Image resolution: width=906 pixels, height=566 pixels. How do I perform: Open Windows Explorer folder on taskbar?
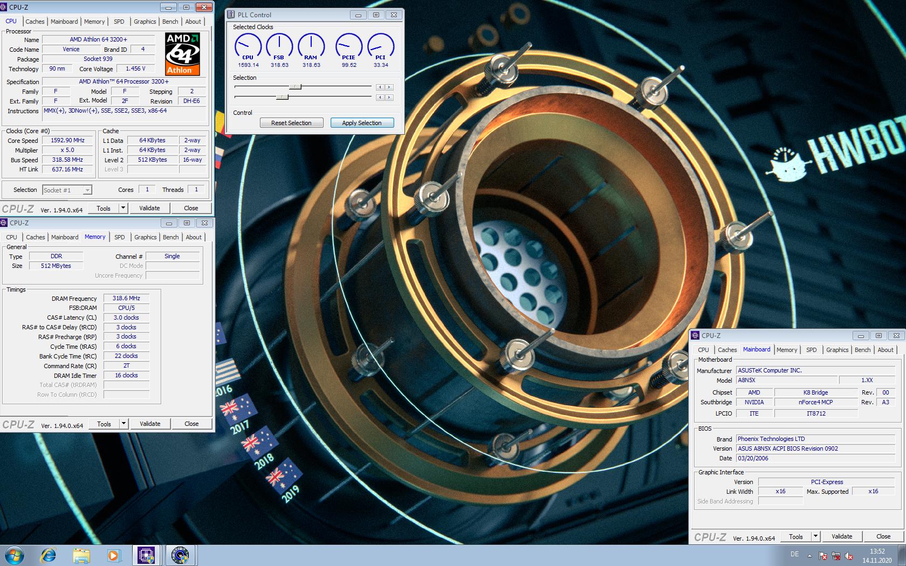pyautogui.click(x=81, y=555)
